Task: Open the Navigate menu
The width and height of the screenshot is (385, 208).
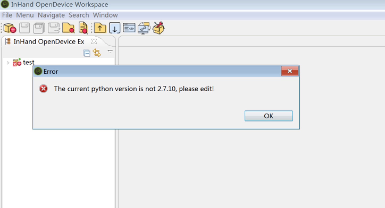Action: pyautogui.click(x=51, y=15)
